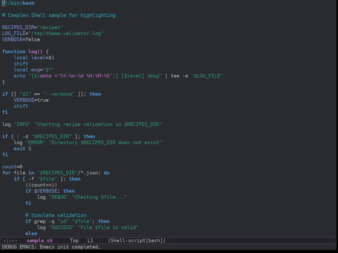
Task: Click the sample.sh buffer name in mode line
Action: 39,241
